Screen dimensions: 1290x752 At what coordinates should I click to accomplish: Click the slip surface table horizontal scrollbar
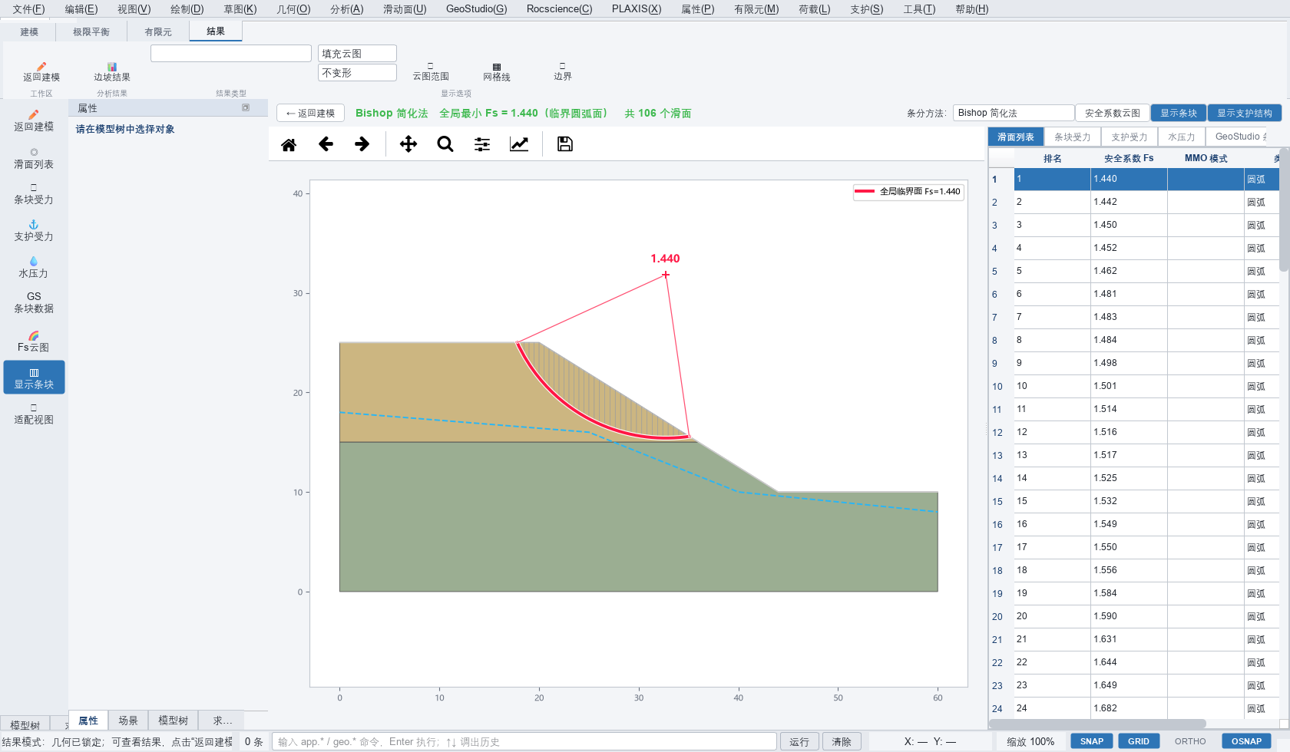point(1098,724)
